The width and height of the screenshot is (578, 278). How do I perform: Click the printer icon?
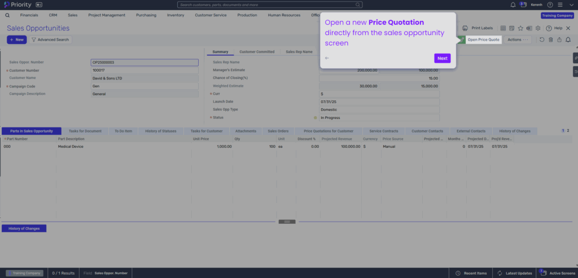(465, 28)
